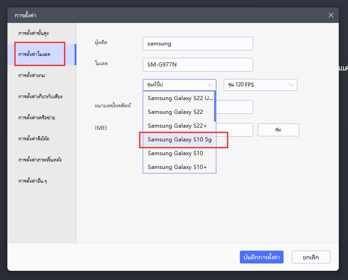The width and height of the screenshot is (348, 280).
Task: Click the สุ่ม random IMEI button
Action: point(278,130)
